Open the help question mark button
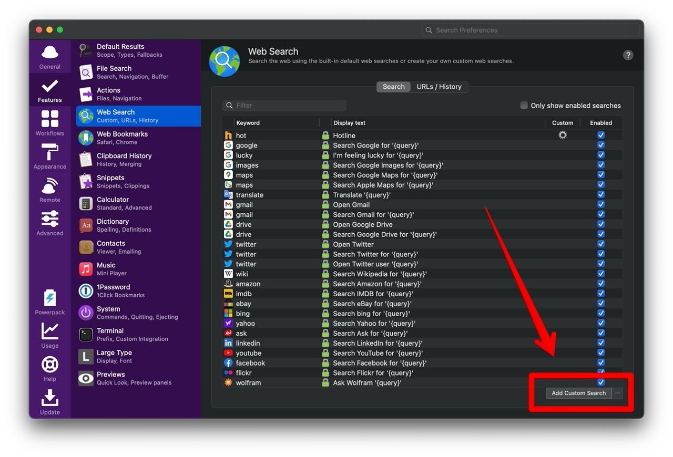Viewport: 673px width, 457px height. click(628, 55)
